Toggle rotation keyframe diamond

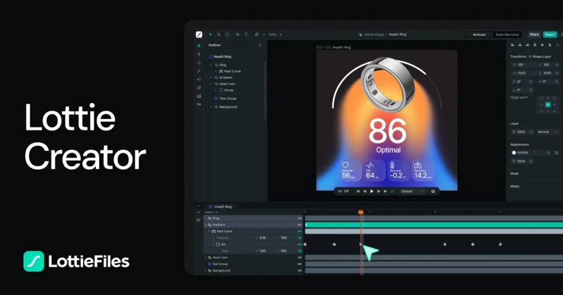(x=531, y=90)
